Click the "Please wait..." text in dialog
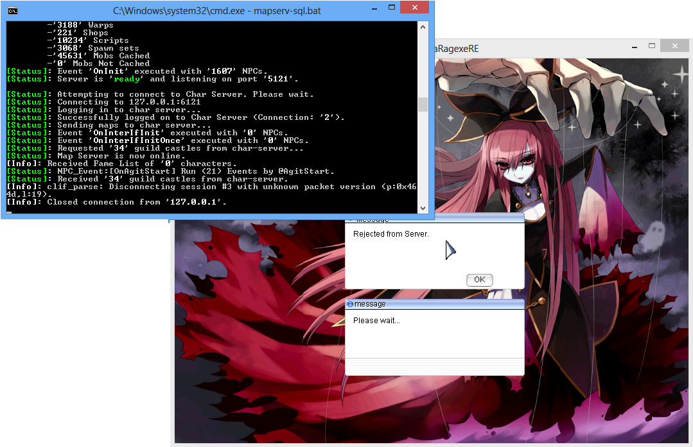The height and width of the screenshot is (447, 693). pos(376,320)
